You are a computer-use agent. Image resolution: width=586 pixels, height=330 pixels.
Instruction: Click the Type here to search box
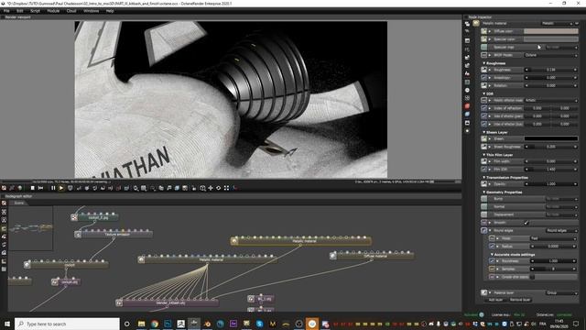[x=67, y=324]
